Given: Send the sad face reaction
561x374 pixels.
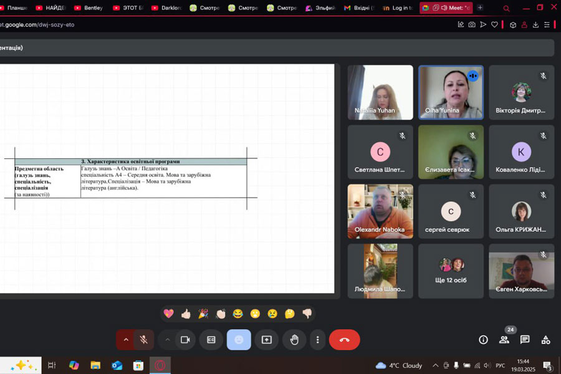Looking at the screenshot, I should (x=272, y=314).
